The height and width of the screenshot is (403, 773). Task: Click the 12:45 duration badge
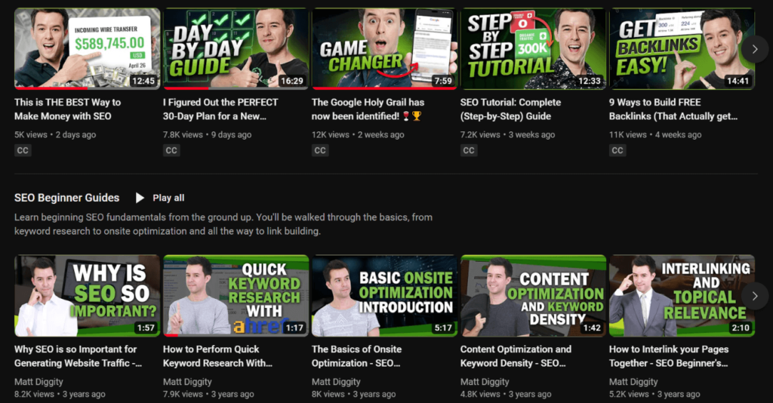tap(143, 81)
